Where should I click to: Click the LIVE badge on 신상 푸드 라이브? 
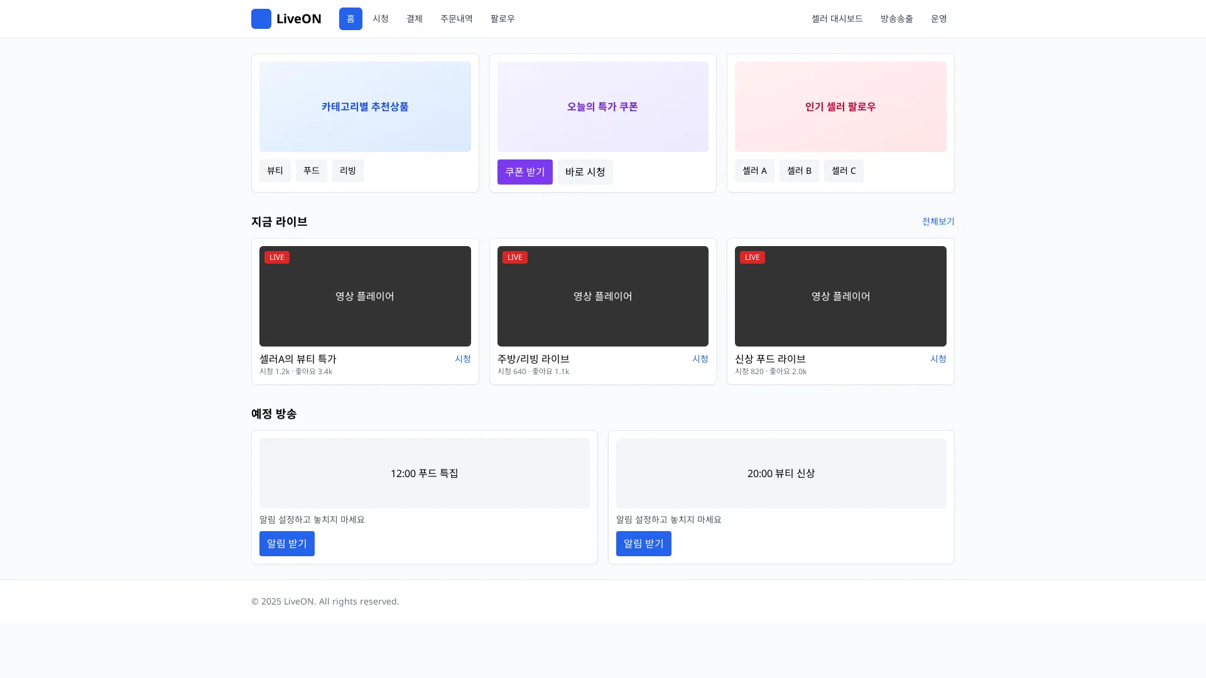tap(752, 257)
